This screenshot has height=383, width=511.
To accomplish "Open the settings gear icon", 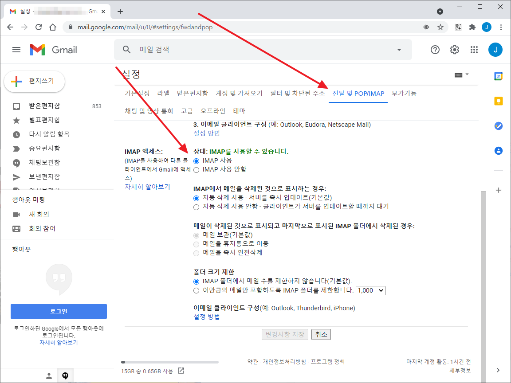I will point(455,50).
